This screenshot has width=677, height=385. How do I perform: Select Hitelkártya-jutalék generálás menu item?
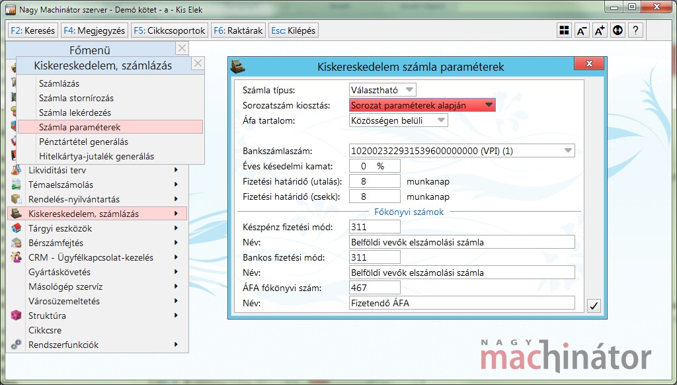110,156
